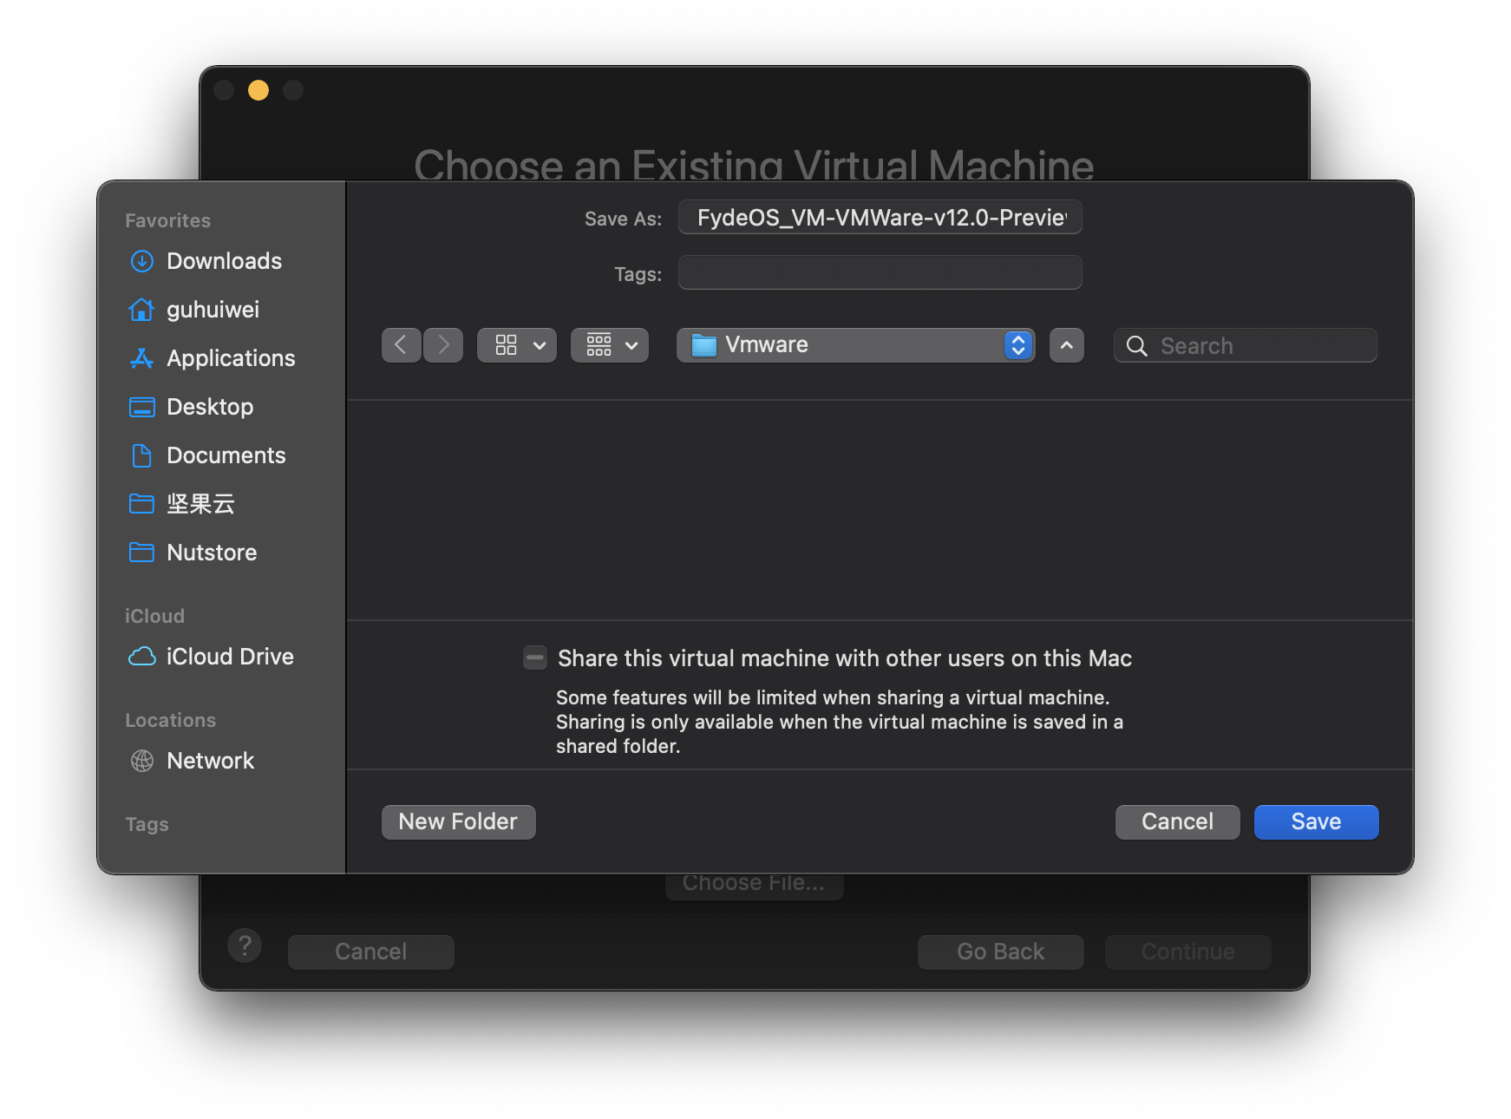Open the guhuiwei home folder
Screen dimensions: 1511x1119
(x=212, y=310)
